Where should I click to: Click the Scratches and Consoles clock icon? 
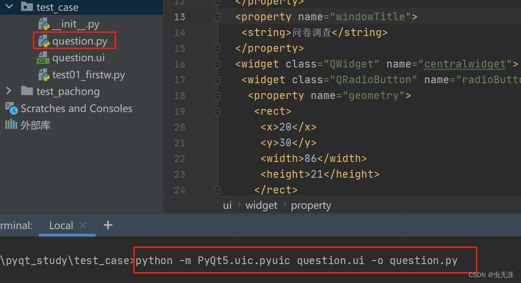point(11,108)
